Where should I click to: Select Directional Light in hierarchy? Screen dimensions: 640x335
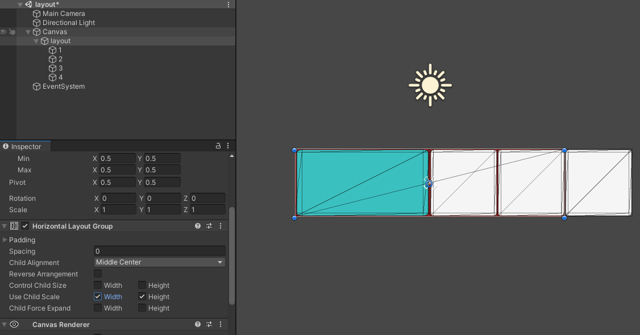tap(69, 23)
